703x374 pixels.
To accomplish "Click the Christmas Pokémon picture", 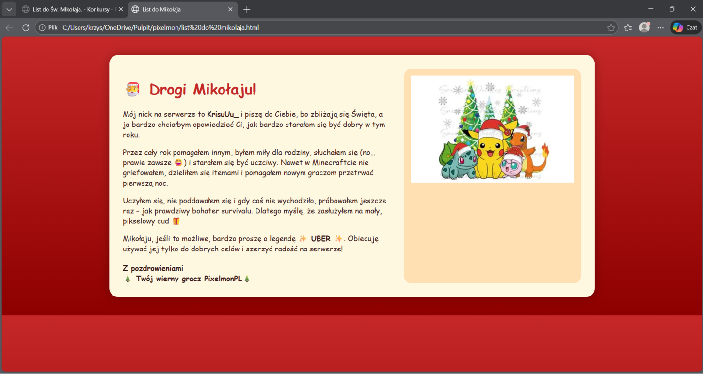I will click(492, 129).
